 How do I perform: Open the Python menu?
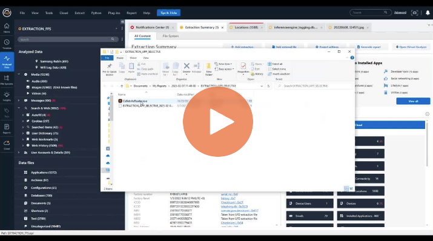[x=96, y=13]
